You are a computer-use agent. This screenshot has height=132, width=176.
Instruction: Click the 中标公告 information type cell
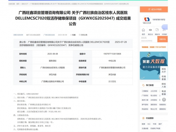(x=112, y=61)
